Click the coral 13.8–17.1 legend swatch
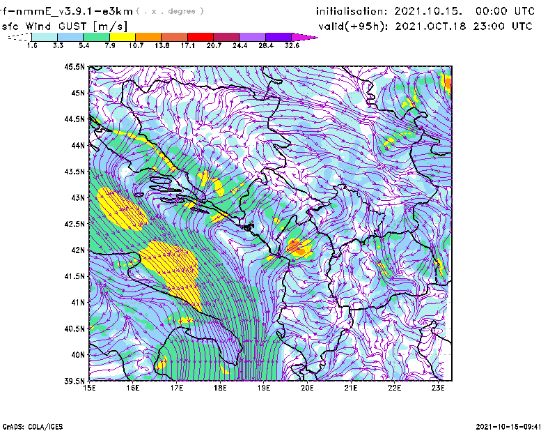The height and width of the screenshot is (431, 557). [175, 37]
